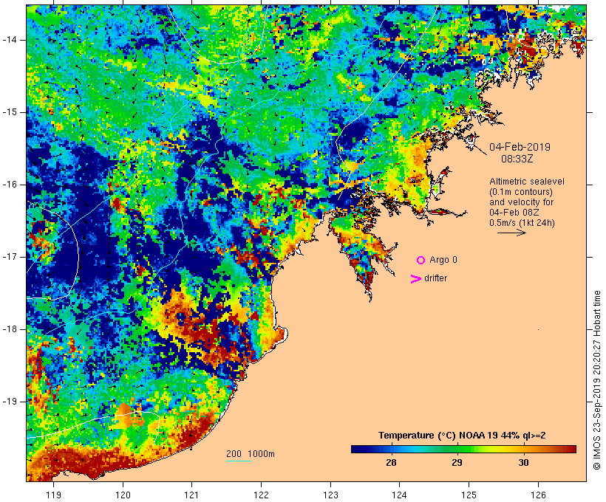Viewport: 606px width, 502px height.
Task: Click the green 29° section of the colorbar
Action: [x=457, y=449]
